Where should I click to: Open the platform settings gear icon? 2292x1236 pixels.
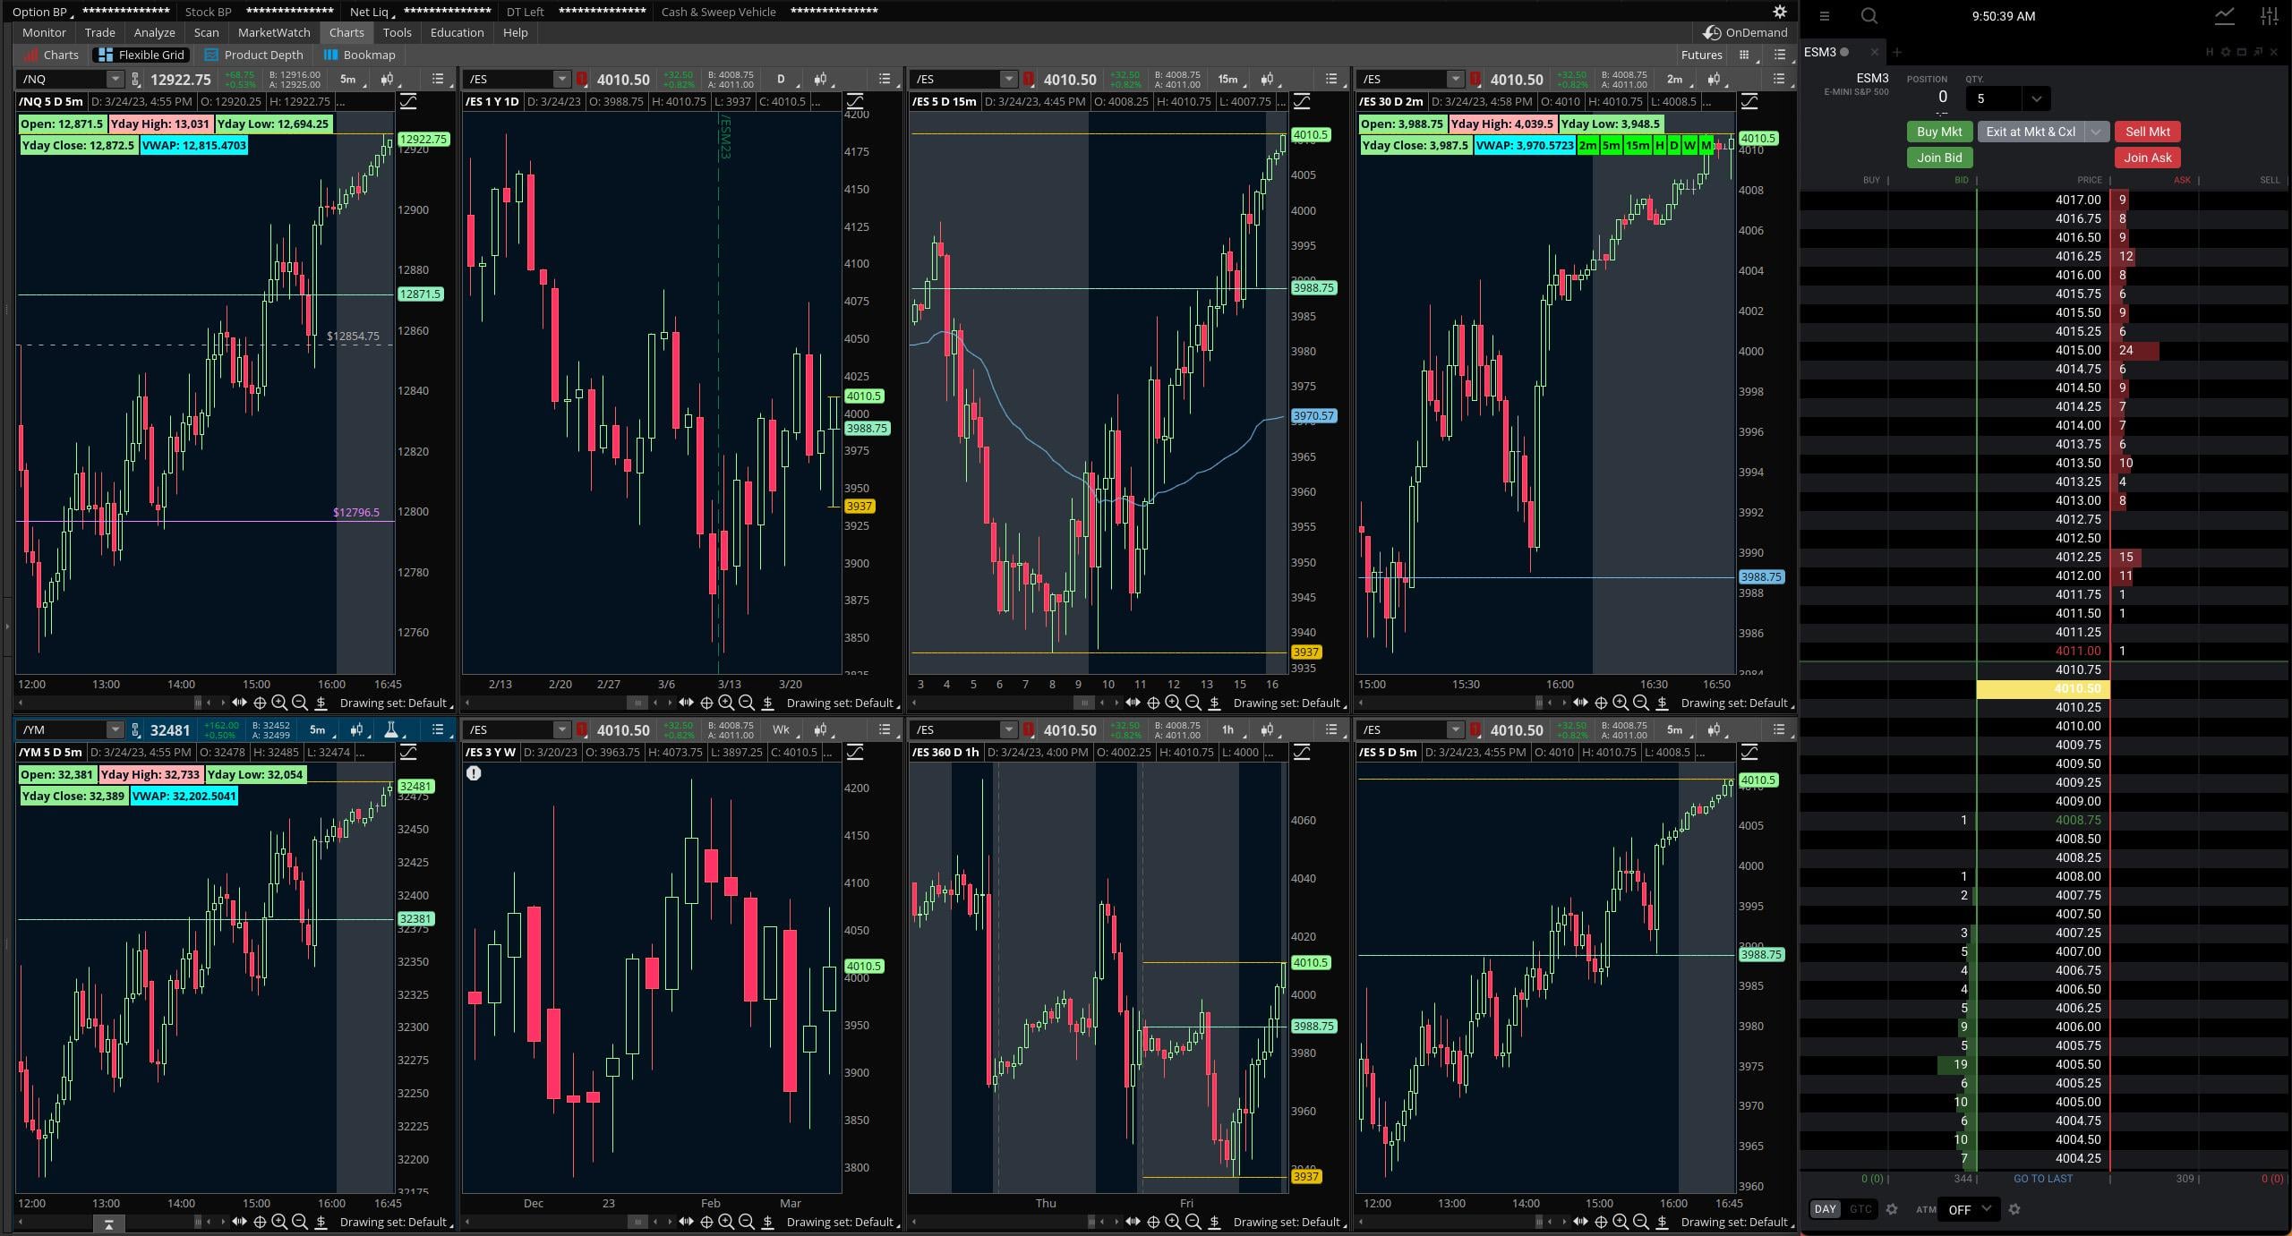click(x=1780, y=12)
